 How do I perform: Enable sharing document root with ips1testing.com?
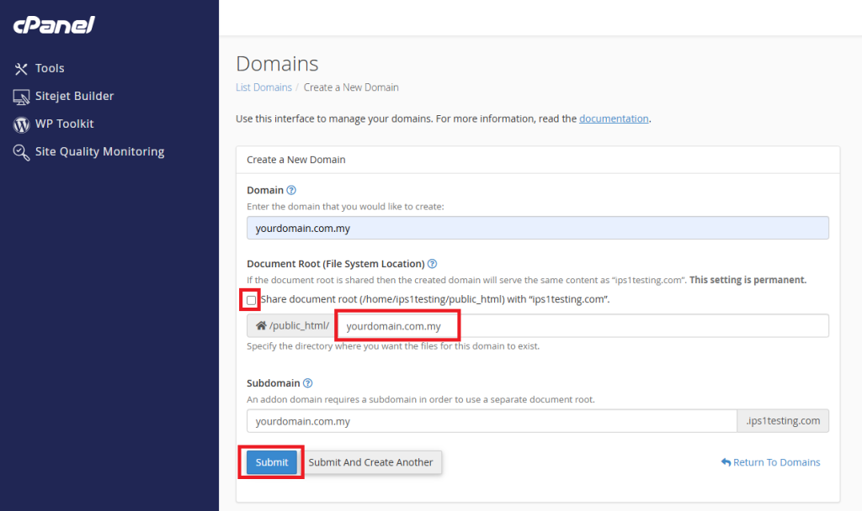(250, 299)
